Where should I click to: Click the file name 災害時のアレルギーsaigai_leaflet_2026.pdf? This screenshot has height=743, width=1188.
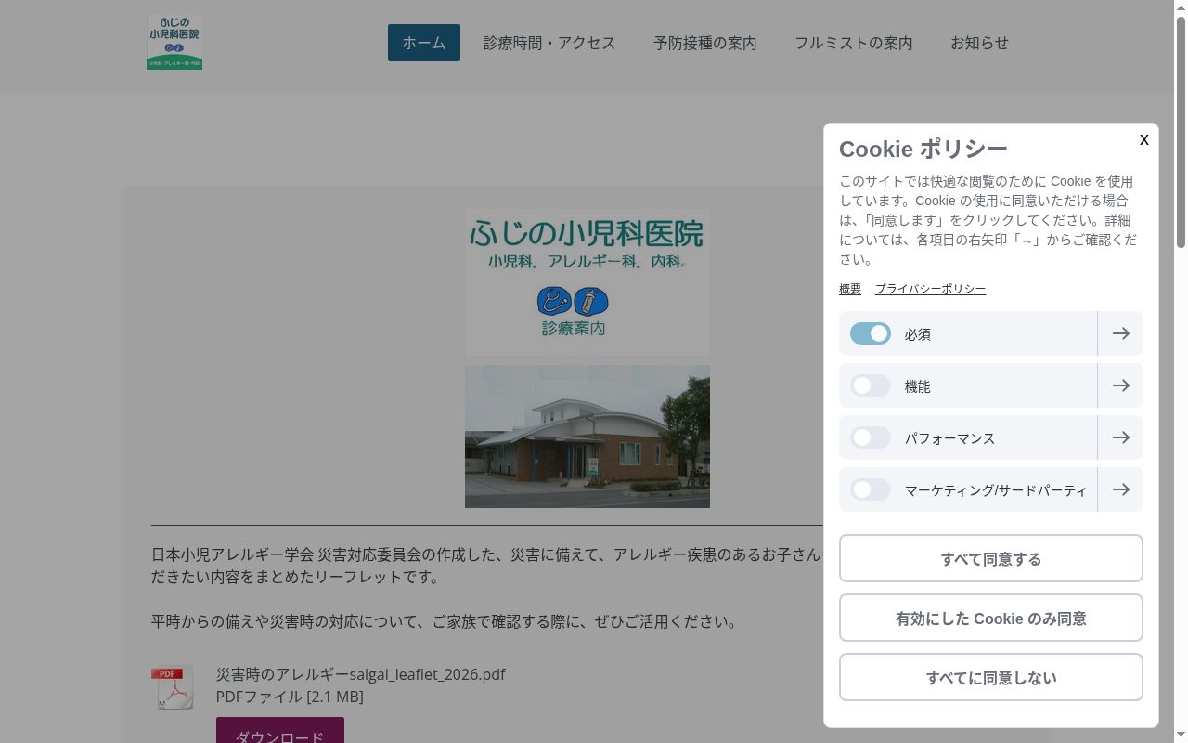pyautogui.click(x=360, y=674)
